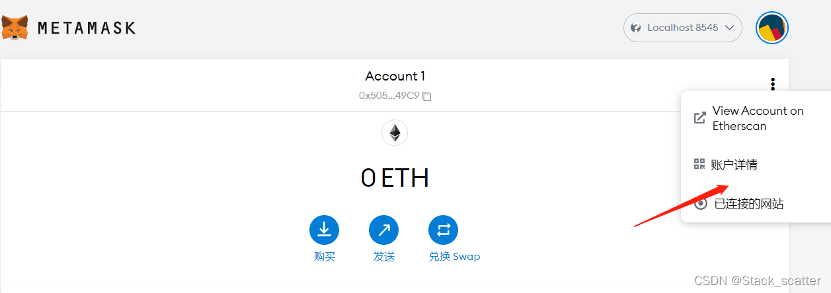
Task: Click the 0 ETH balance
Action: pyautogui.click(x=395, y=178)
